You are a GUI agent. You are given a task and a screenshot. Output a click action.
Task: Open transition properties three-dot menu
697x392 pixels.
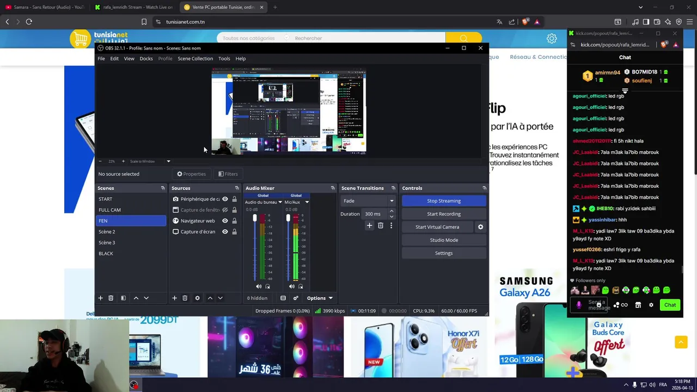pos(391,225)
